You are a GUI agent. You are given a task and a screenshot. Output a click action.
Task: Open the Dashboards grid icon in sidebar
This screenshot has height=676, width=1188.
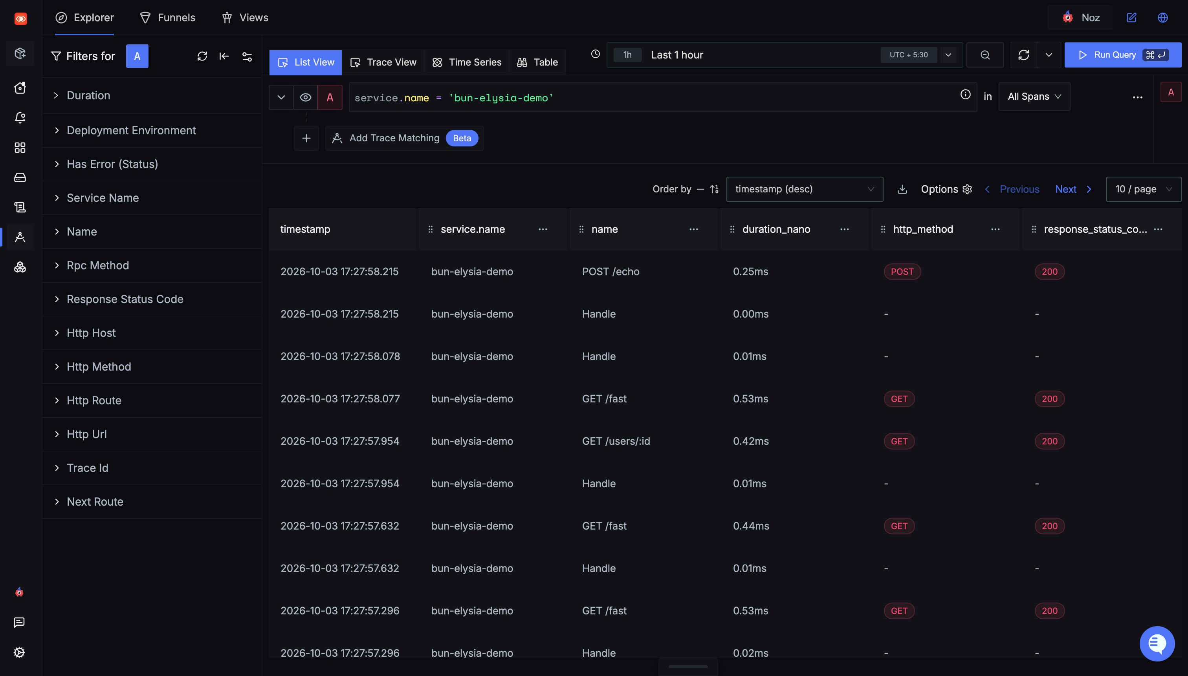pyautogui.click(x=20, y=148)
